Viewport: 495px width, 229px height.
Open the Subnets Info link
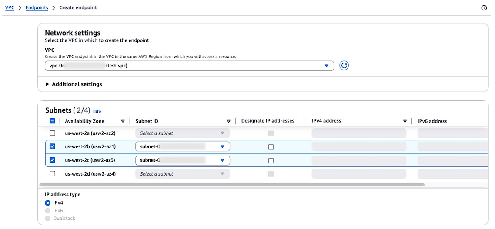point(97,111)
